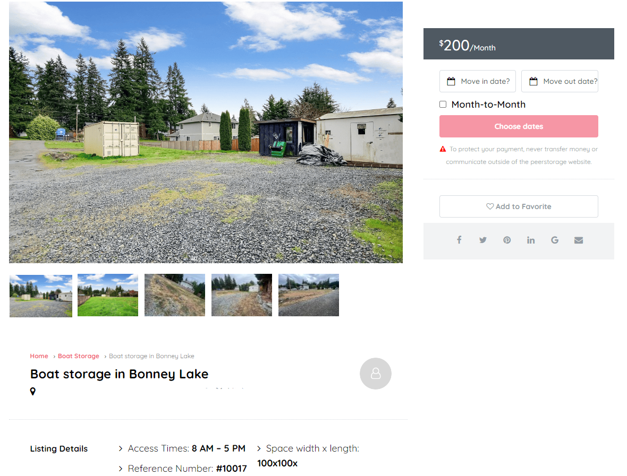Image resolution: width=627 pixels, height=476 pixels.
Task: Open the host profile avatar icon
Action: (x=376, y=374)
